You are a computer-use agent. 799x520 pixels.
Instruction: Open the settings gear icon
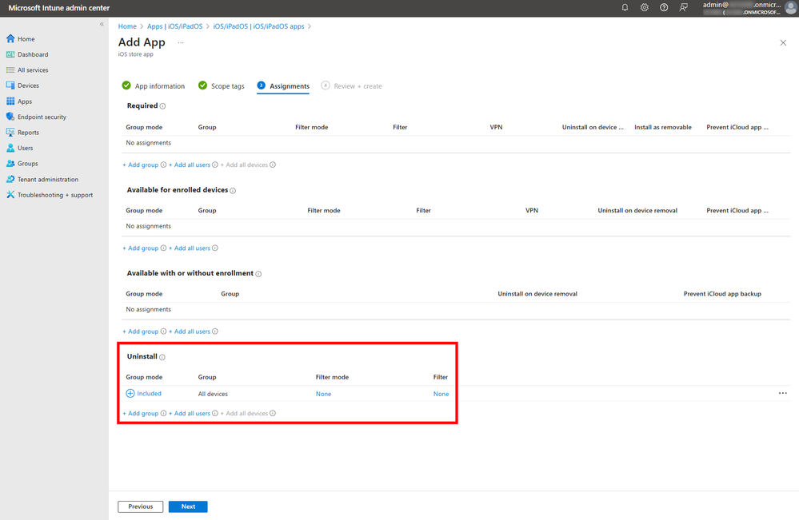[645, 8]
